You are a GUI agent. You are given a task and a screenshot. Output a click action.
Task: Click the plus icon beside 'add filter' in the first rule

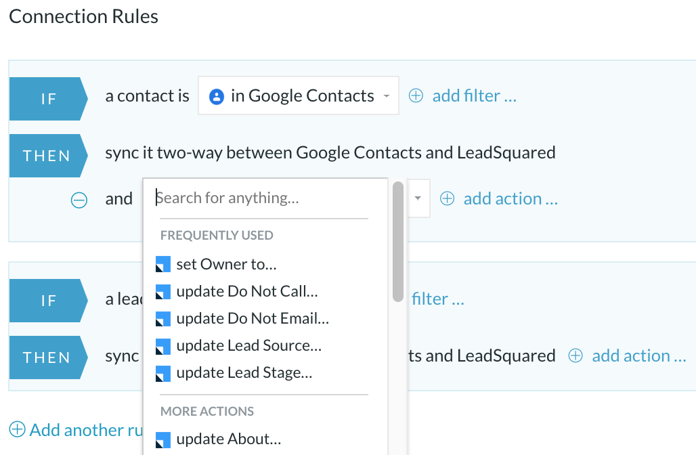click(x=416, y=96)
